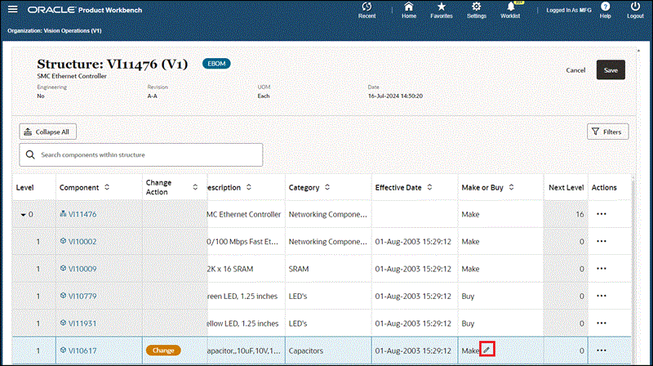
Task: Click the search magnifier icon
Action: click(30, 154)
